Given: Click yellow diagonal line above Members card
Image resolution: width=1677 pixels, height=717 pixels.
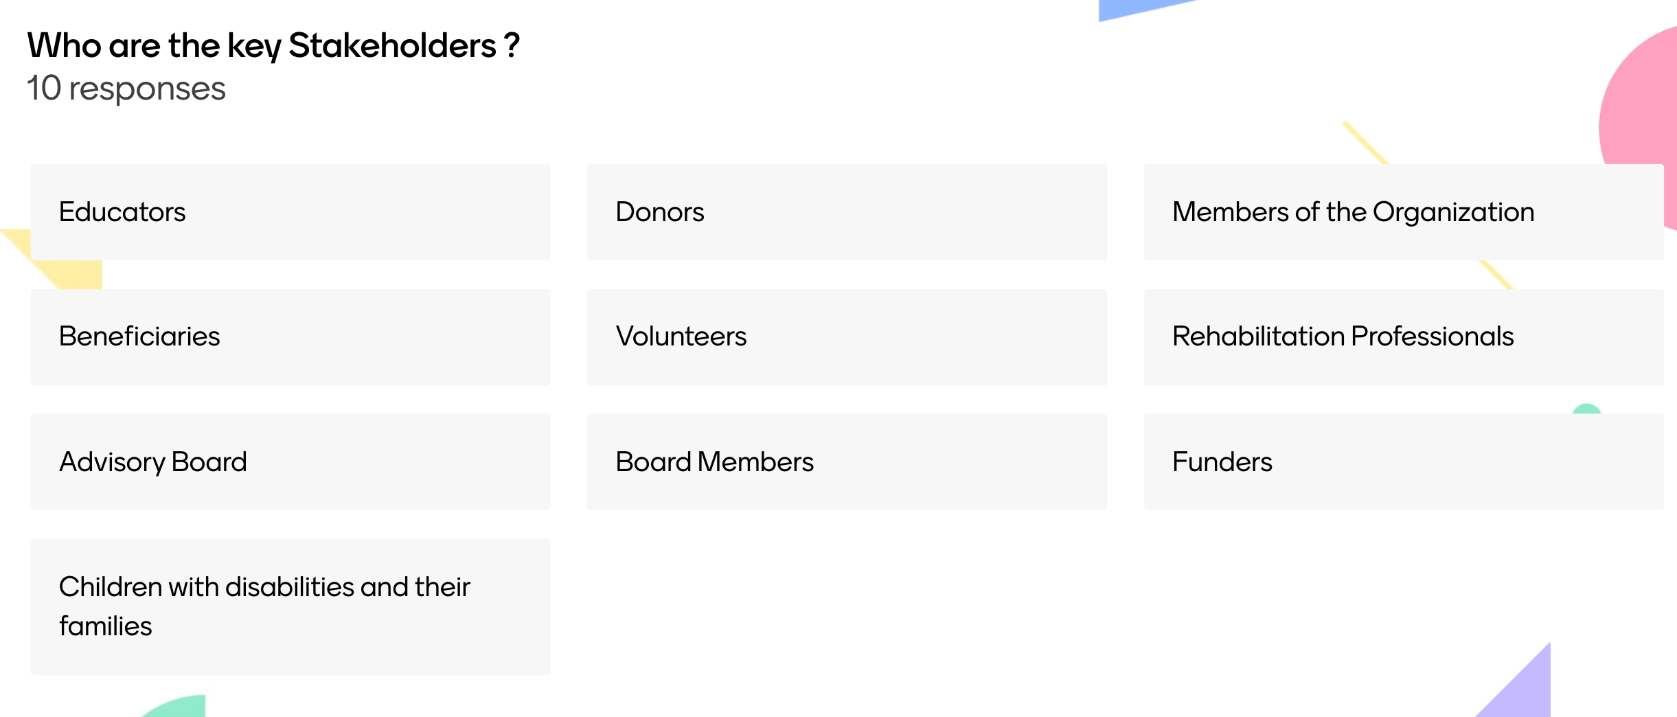Looking at the screenshot, I should (1365, 142).
